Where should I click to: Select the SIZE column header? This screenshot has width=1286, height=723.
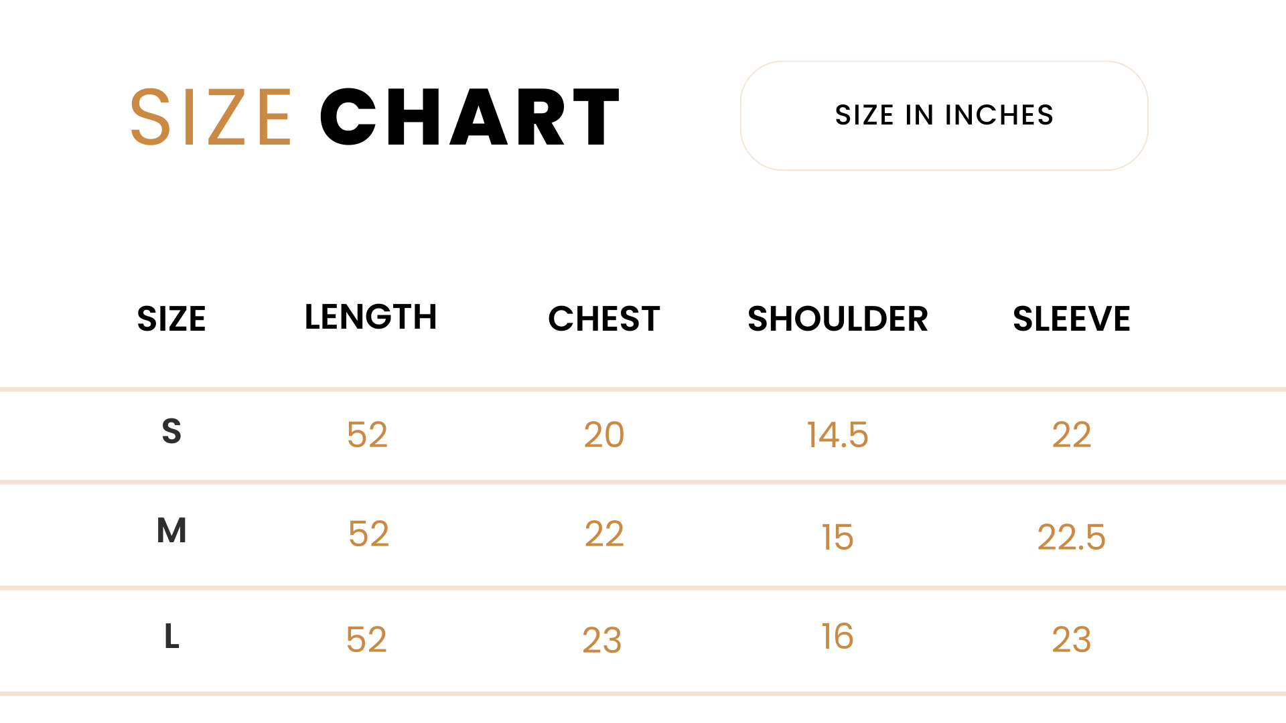click(171, 319)
